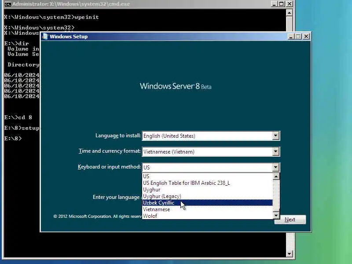Close the cmd.exe window
This screenshot has height=264, width=352.
tap(290, 4)
